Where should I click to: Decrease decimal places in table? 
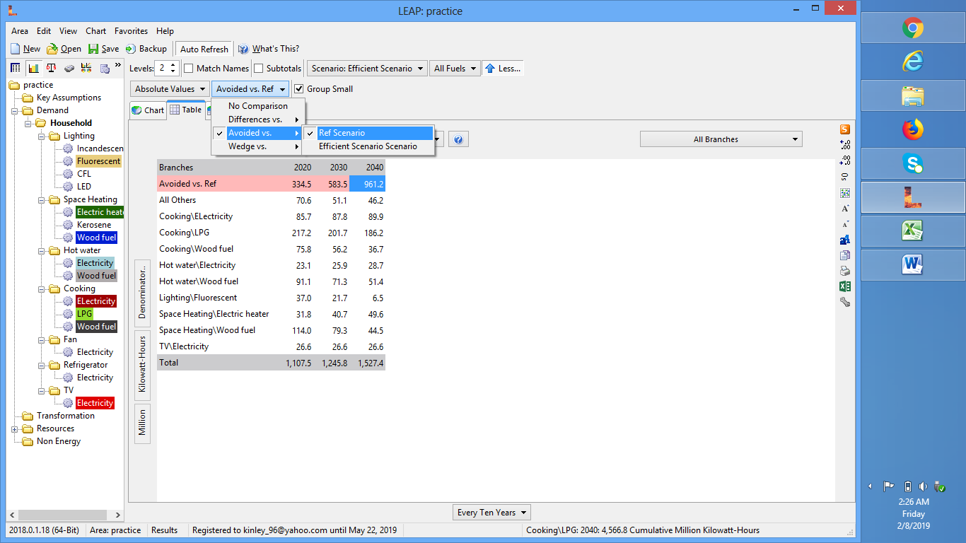[844, 160]
